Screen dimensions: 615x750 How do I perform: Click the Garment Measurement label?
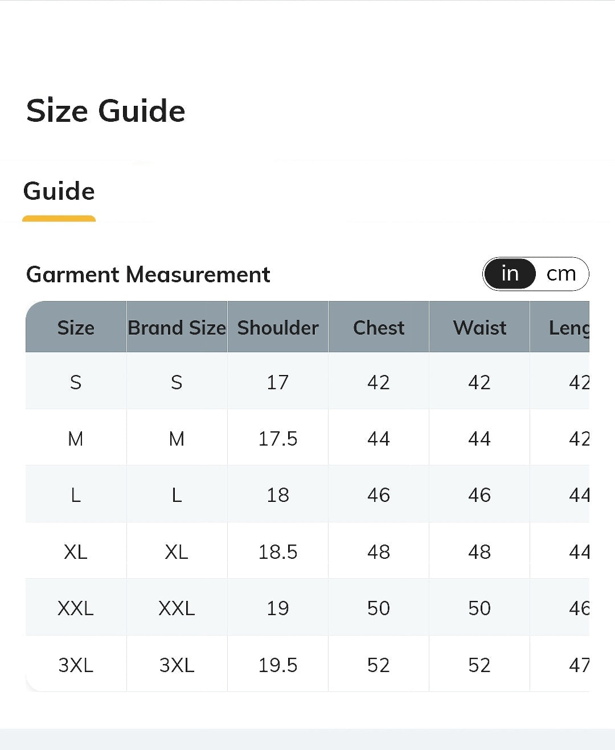click(148, 274)
